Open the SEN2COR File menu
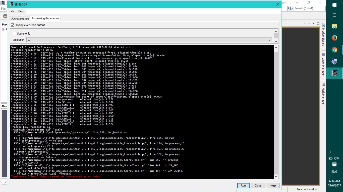343x192 pixels. (12, 11)
